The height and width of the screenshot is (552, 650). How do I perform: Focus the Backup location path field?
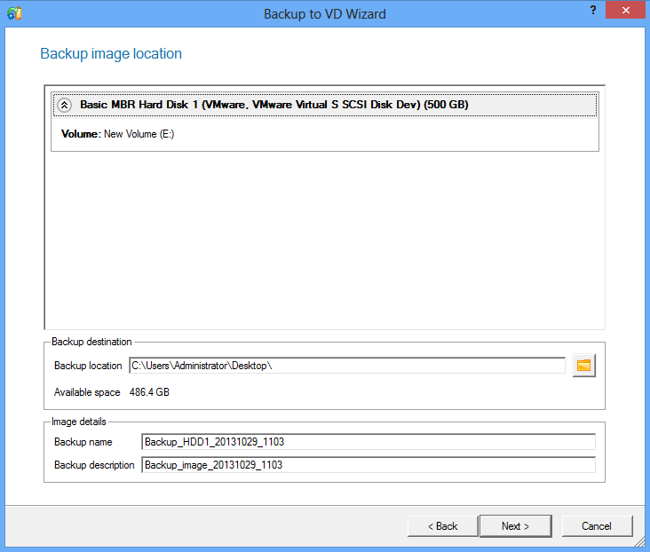[x=346, y=366]
